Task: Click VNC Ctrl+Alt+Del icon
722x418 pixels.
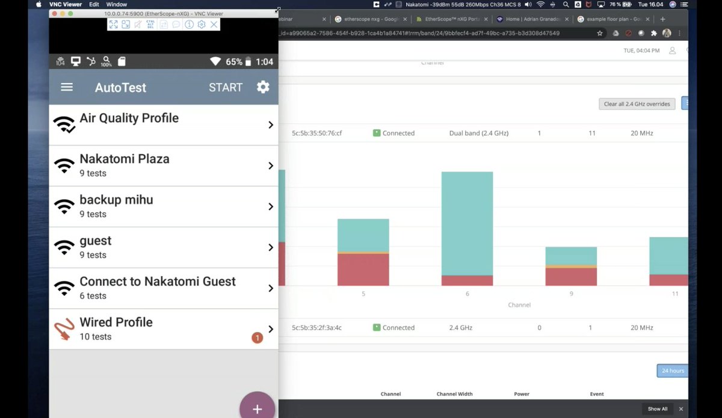Action: [150, 25]
